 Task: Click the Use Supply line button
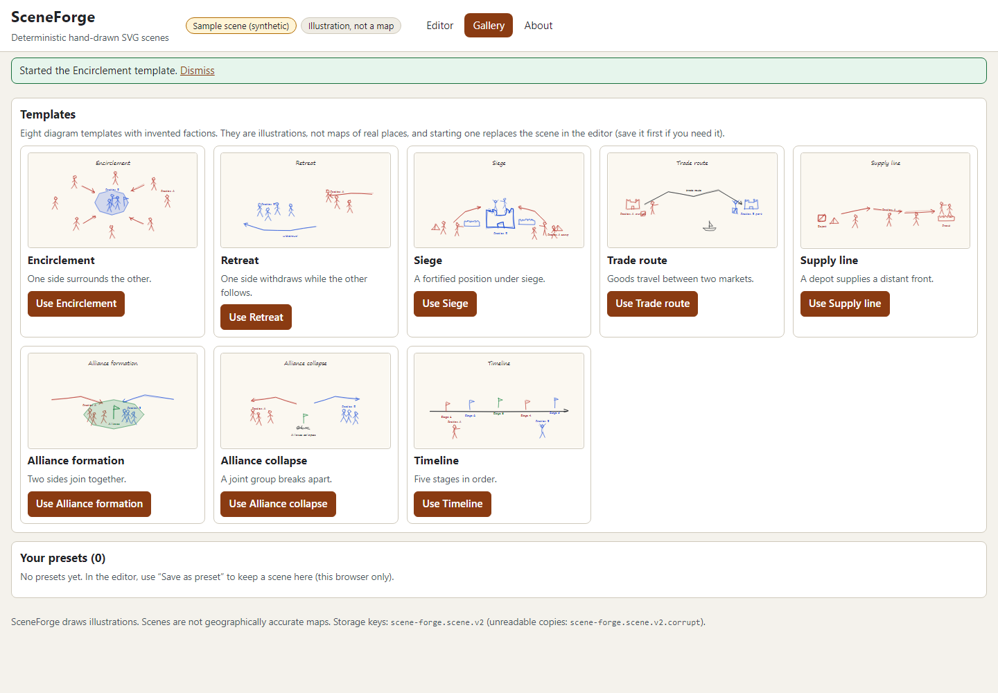[x=845, y=304]
